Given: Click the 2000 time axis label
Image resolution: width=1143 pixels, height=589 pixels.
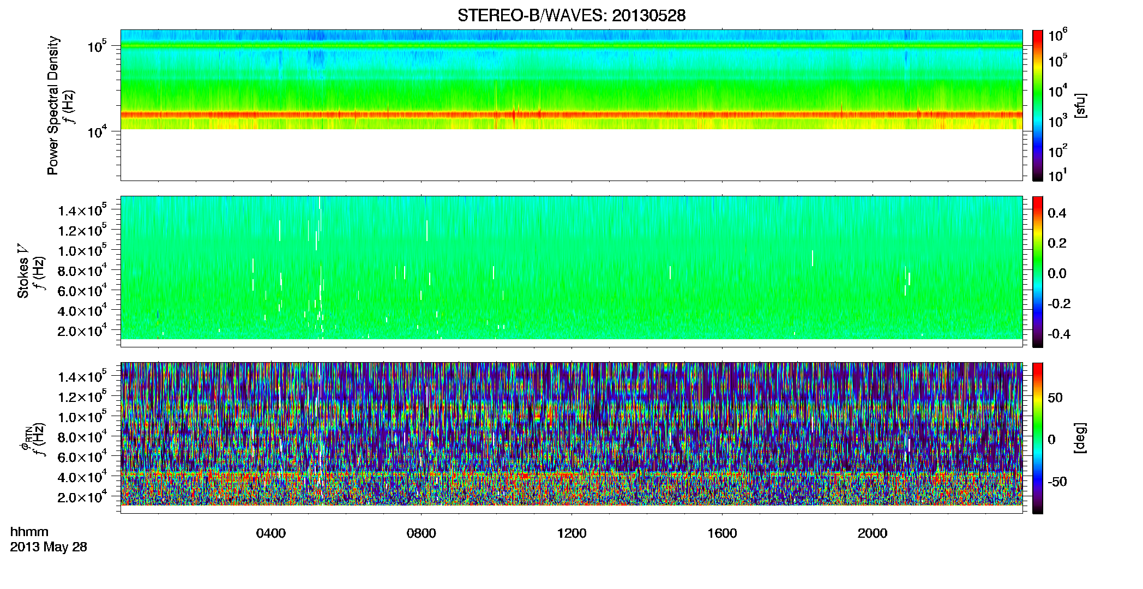Looking at the screenshot, I should click(x=873, y=533).
